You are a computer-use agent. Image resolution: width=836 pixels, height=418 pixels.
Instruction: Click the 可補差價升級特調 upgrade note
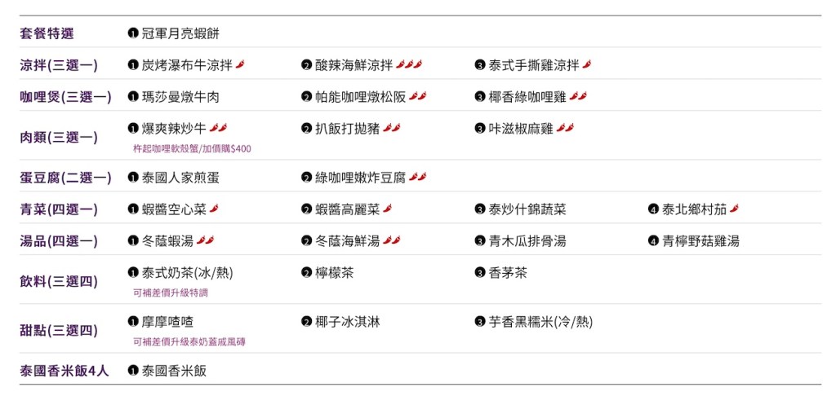170,293
